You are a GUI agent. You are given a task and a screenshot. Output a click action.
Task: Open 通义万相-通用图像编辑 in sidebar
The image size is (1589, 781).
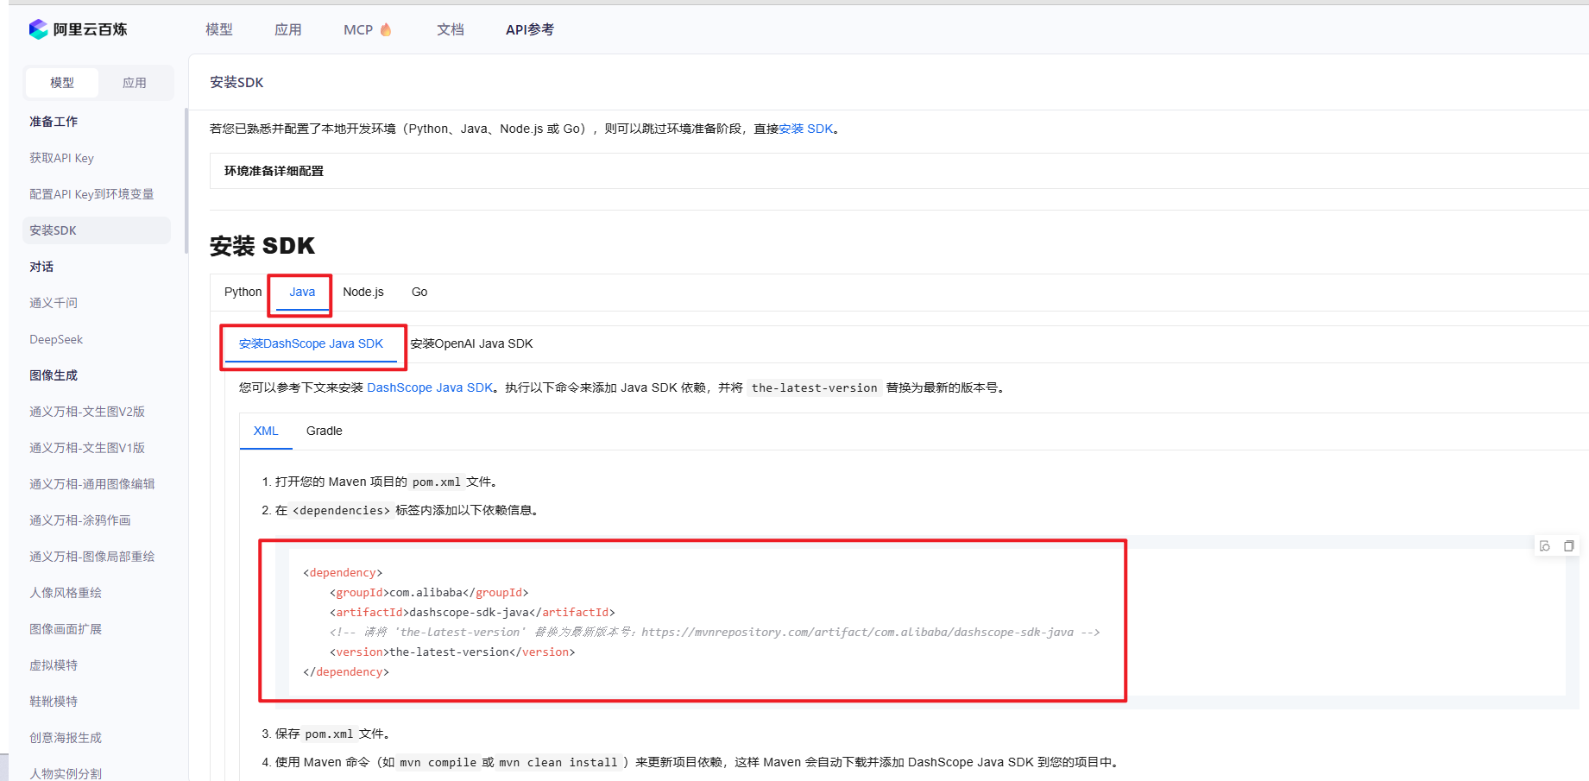coord(92,484)
